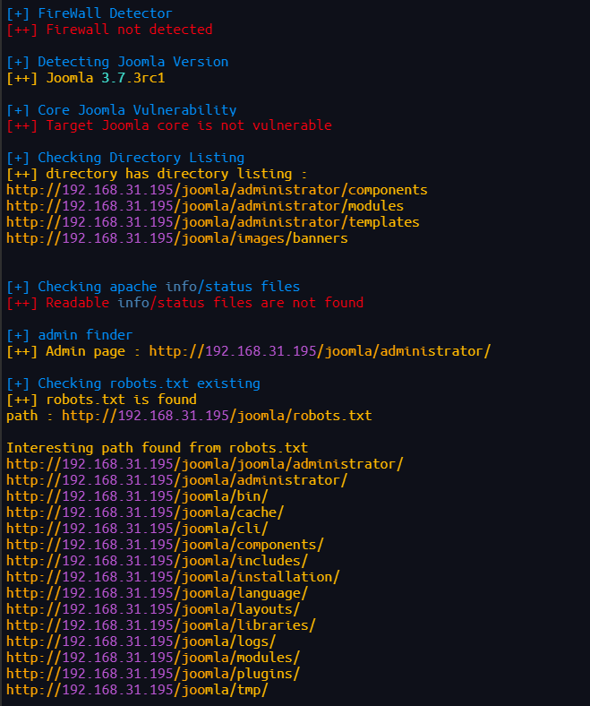Click 'Checking robots.txt existing' heading

click(x=133, y=383)
